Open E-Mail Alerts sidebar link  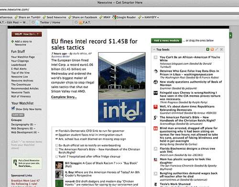click(x=19, y=69)
